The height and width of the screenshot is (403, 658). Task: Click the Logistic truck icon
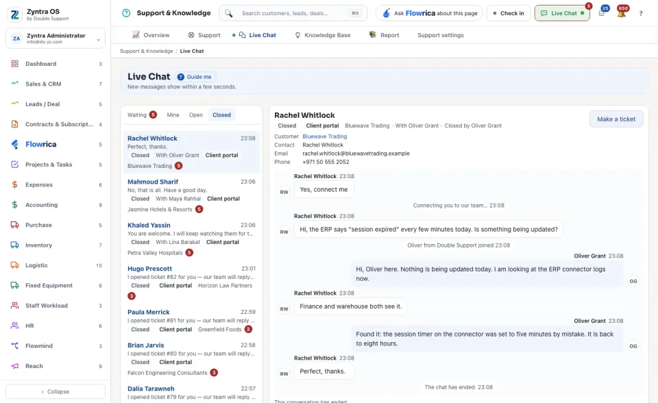[x=14, y=265]
